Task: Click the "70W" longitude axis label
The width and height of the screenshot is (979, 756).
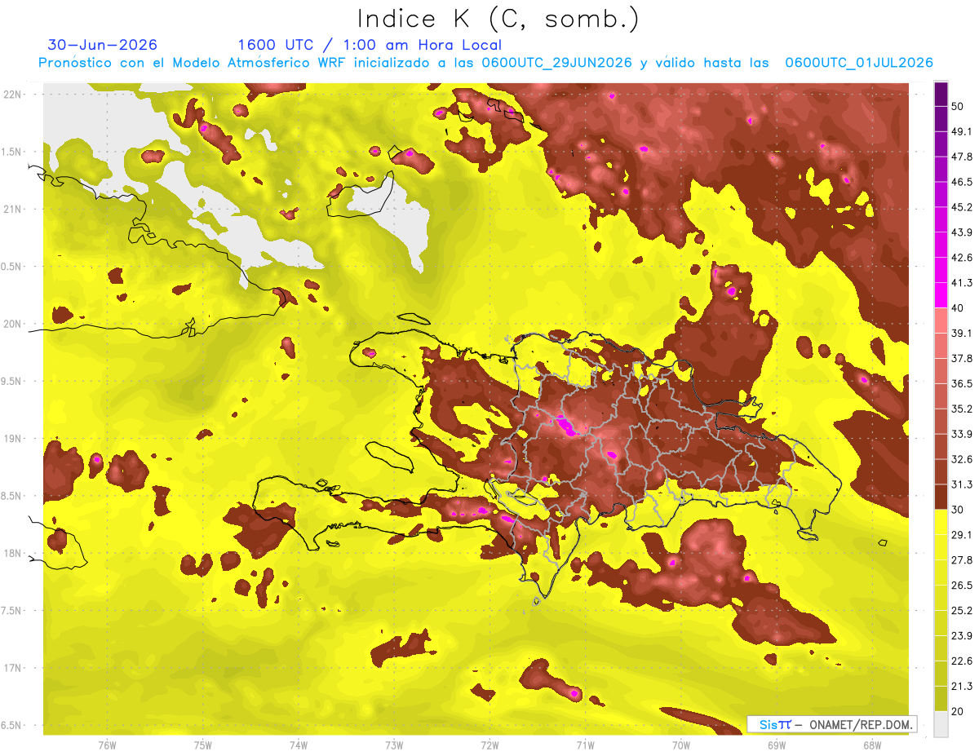Action: (x=681, y=745)
